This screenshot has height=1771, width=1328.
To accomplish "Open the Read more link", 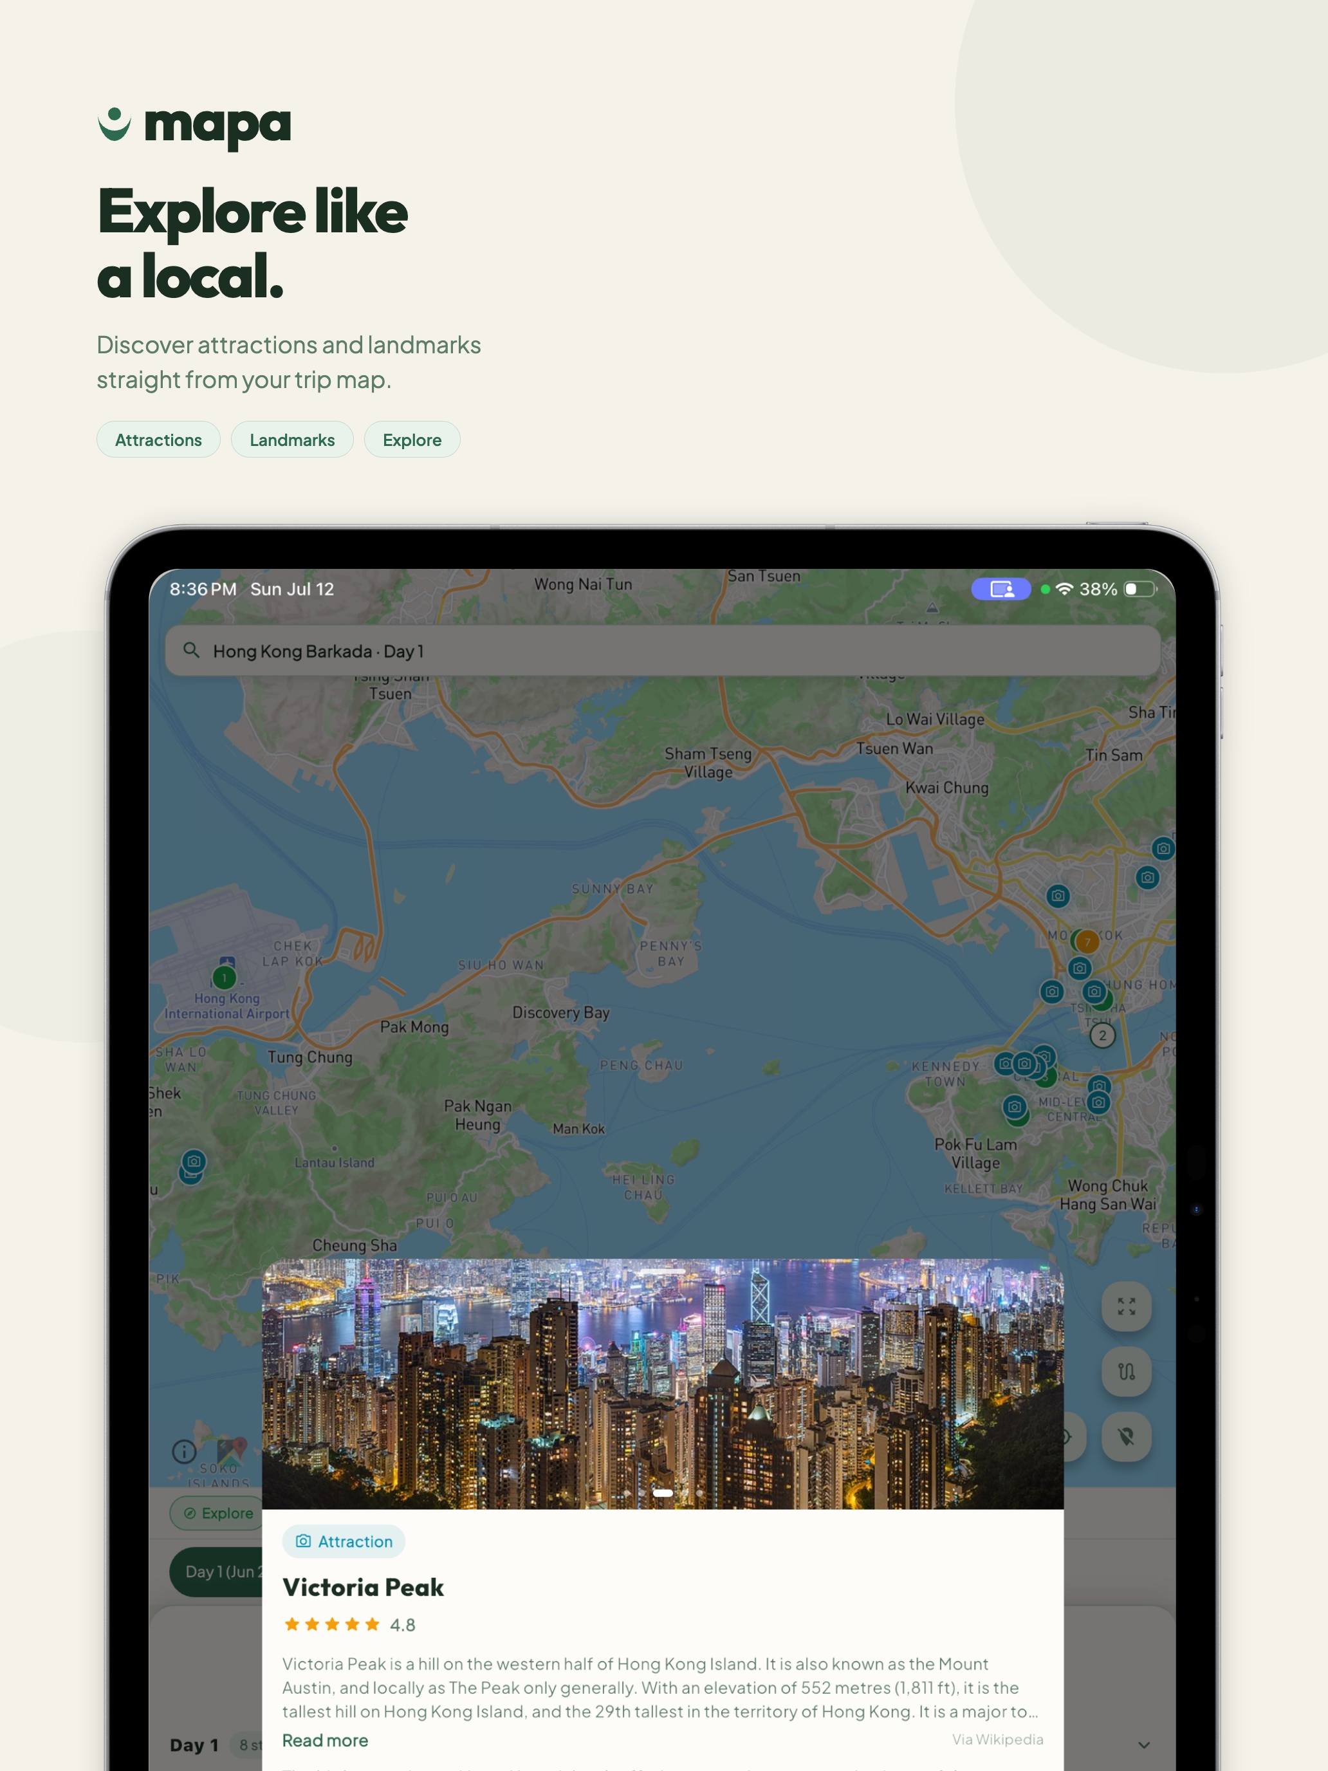I will point(325,1739).
